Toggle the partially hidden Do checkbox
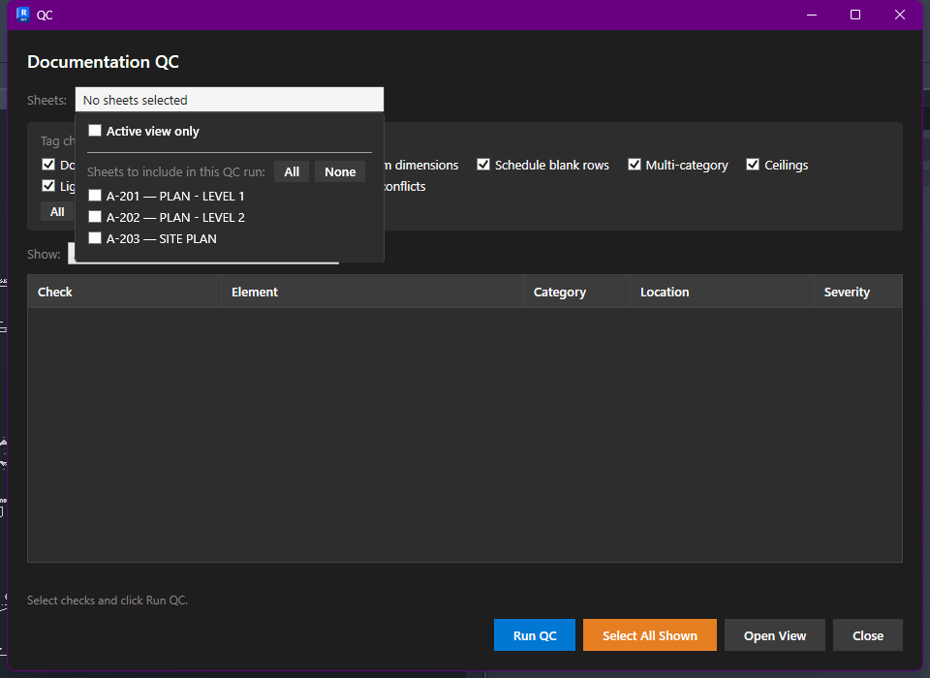Viewport: 930px width, 678px height. click(48, 165)
